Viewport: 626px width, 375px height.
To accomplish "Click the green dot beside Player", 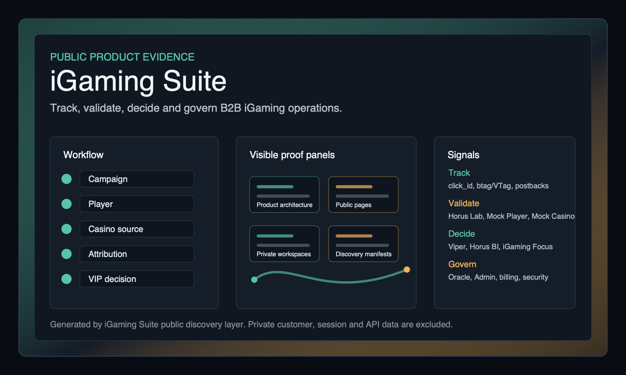I will tap(67, 204).
